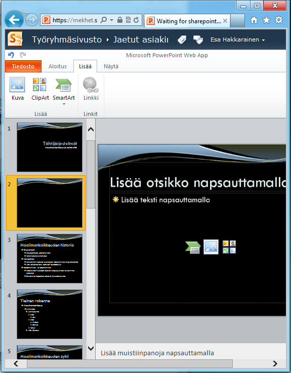Click the slide panel scroll up arrow
This screenshot has height=373, width=291.
click(91, 130)
